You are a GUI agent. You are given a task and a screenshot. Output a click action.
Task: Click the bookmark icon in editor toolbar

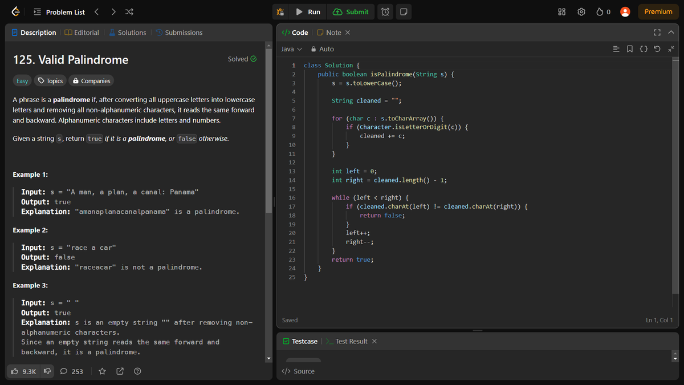pyautogui.click(x=630, y=49)
